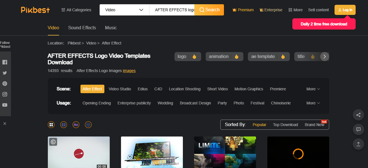Image resolution: width=368 pixels, height=168 pixels.
Task: Select the title hot tag
Action: coord(307,56)
